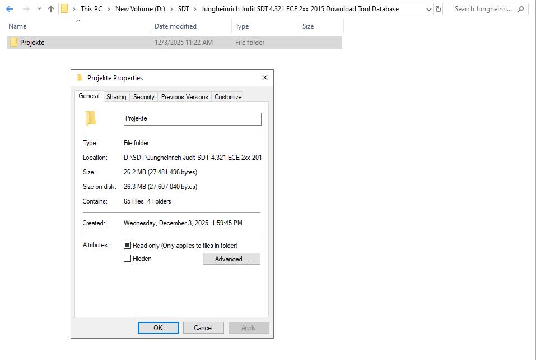
Task: Open Advanced attributes button
Action: (231, 259)
